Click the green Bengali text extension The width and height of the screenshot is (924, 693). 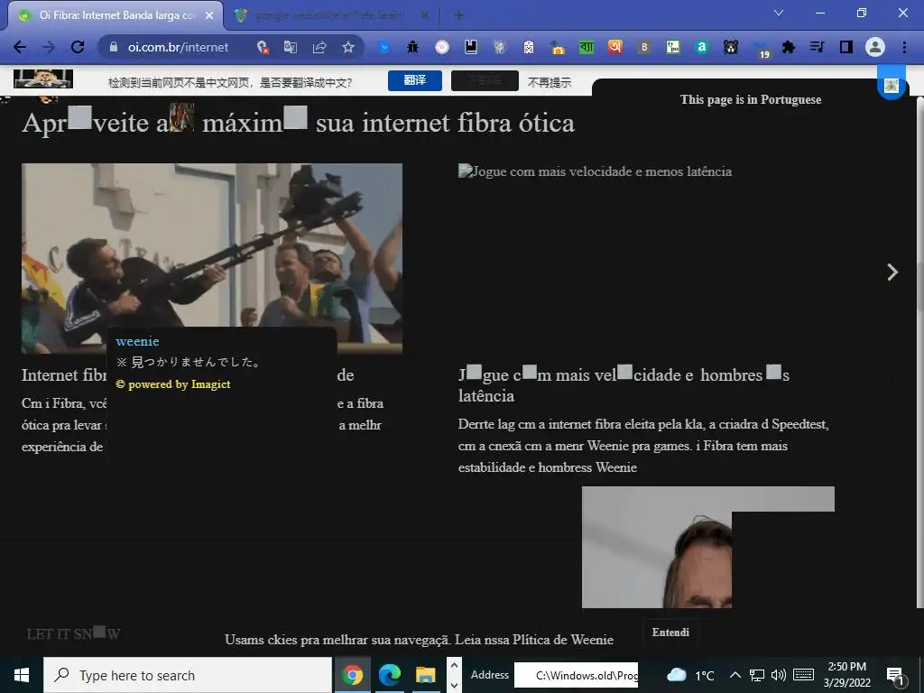(x=587, y=47)
